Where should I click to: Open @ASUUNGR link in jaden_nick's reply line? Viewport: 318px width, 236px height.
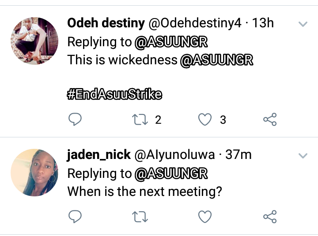click(x=170, y=173)
